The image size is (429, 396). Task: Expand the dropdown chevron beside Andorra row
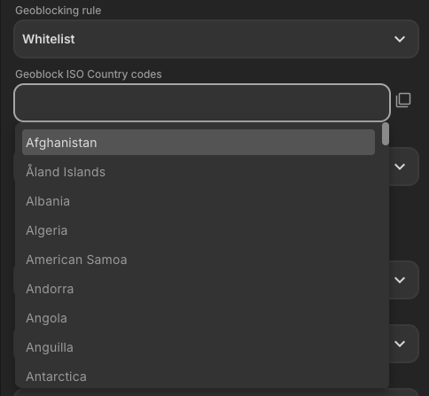[400, 280]
